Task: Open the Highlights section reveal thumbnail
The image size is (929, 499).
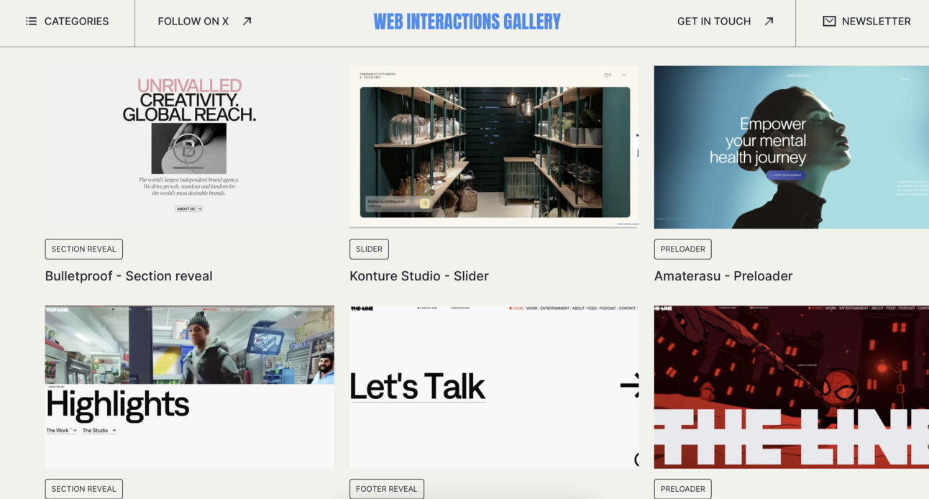Action: click(x=189, y=387)
